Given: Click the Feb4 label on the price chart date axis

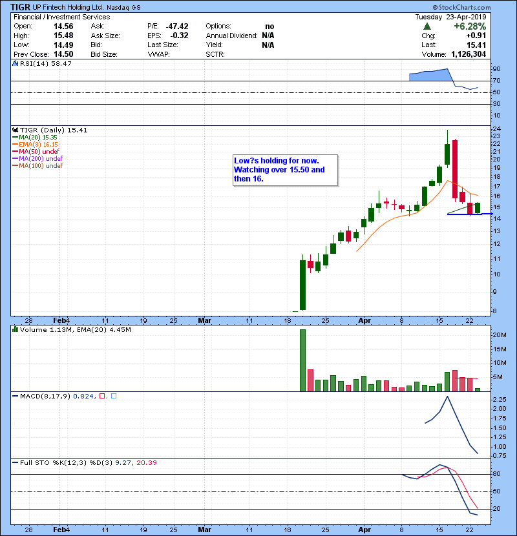Looking at the screenshot, I should point(61,321).
